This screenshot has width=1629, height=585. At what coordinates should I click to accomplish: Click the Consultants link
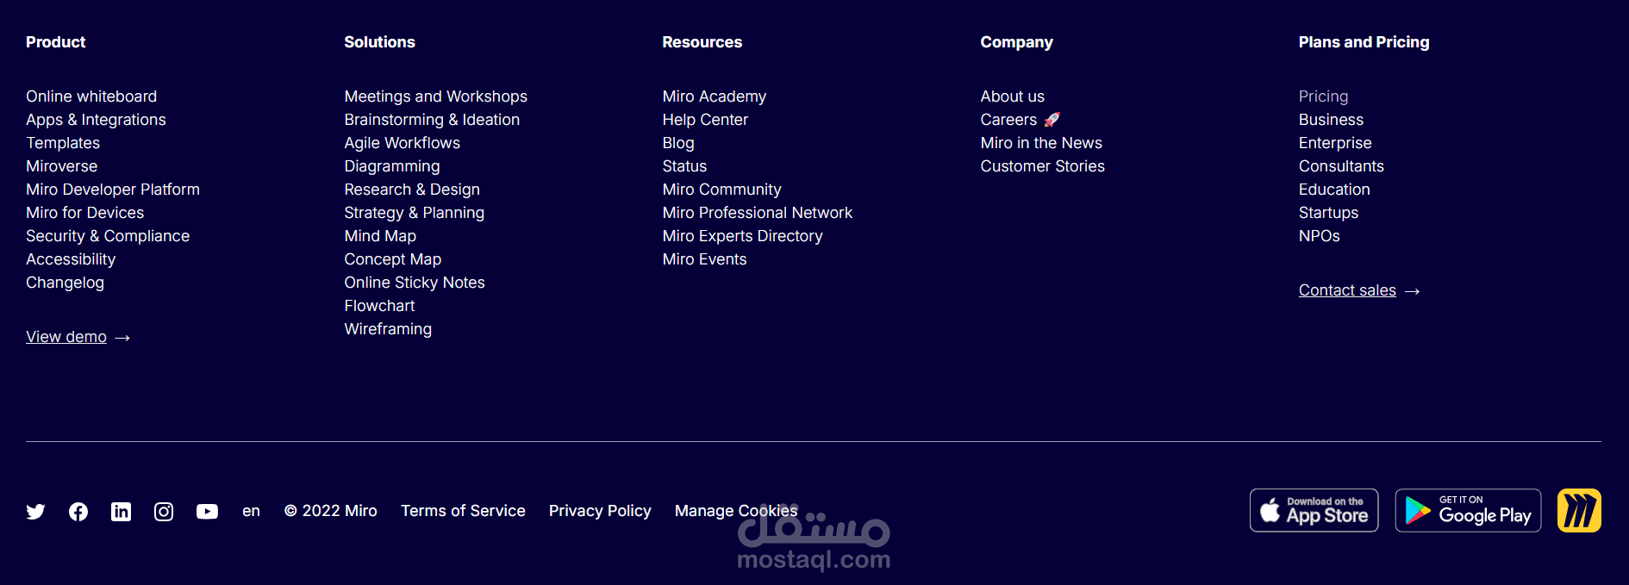[1341, 166]
